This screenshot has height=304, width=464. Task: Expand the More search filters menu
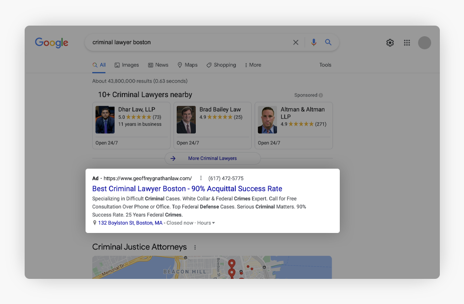coord(253,65)
